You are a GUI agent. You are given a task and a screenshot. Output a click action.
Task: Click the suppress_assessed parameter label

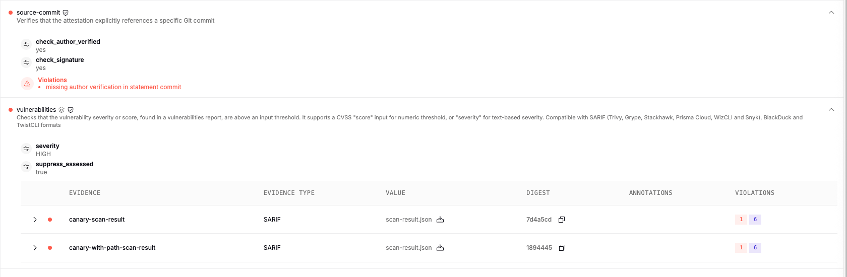click(x=65, y=164)
